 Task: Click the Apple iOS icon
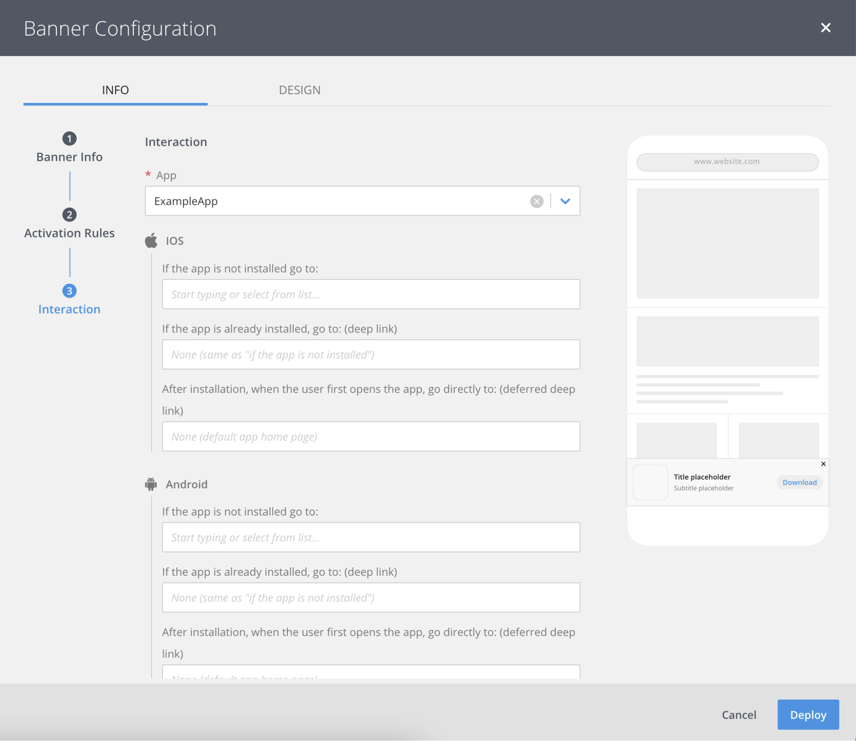[151, 240]
